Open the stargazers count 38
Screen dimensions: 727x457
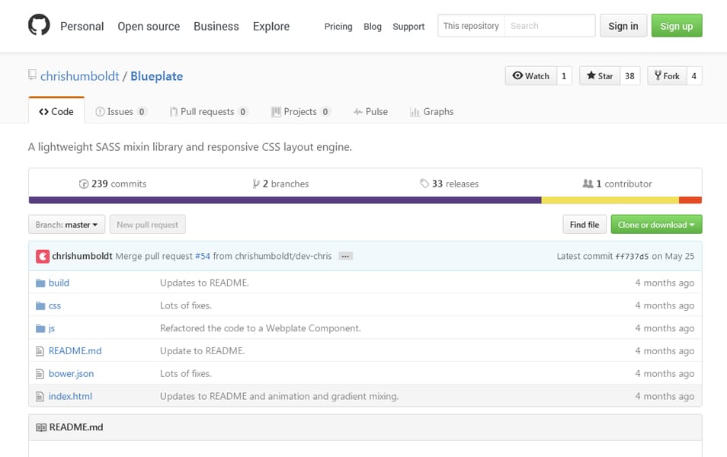[x=629, y=76]
